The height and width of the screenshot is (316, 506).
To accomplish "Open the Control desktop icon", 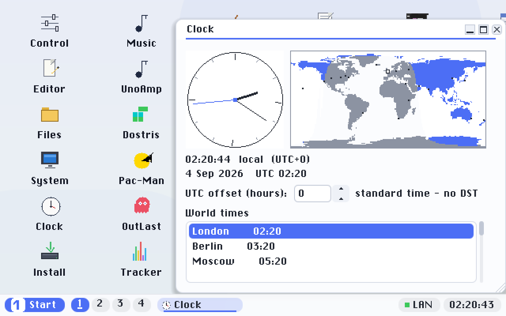I will 49,32.
